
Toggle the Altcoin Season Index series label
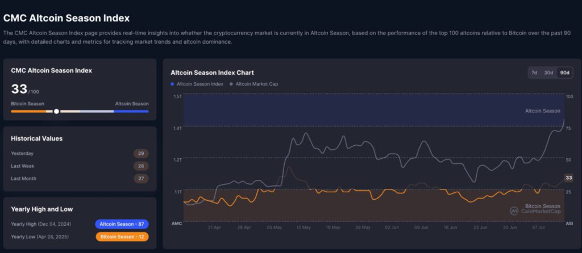click(199, 84)
